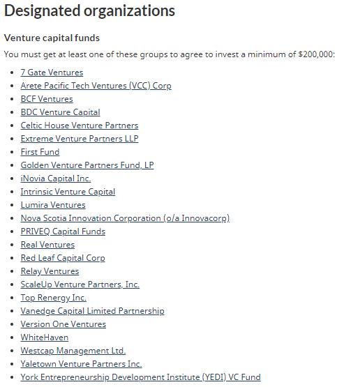Visit iNovia Capital Inc. link
The width and height of the screenshot is (337, 387).
(56, 179)
